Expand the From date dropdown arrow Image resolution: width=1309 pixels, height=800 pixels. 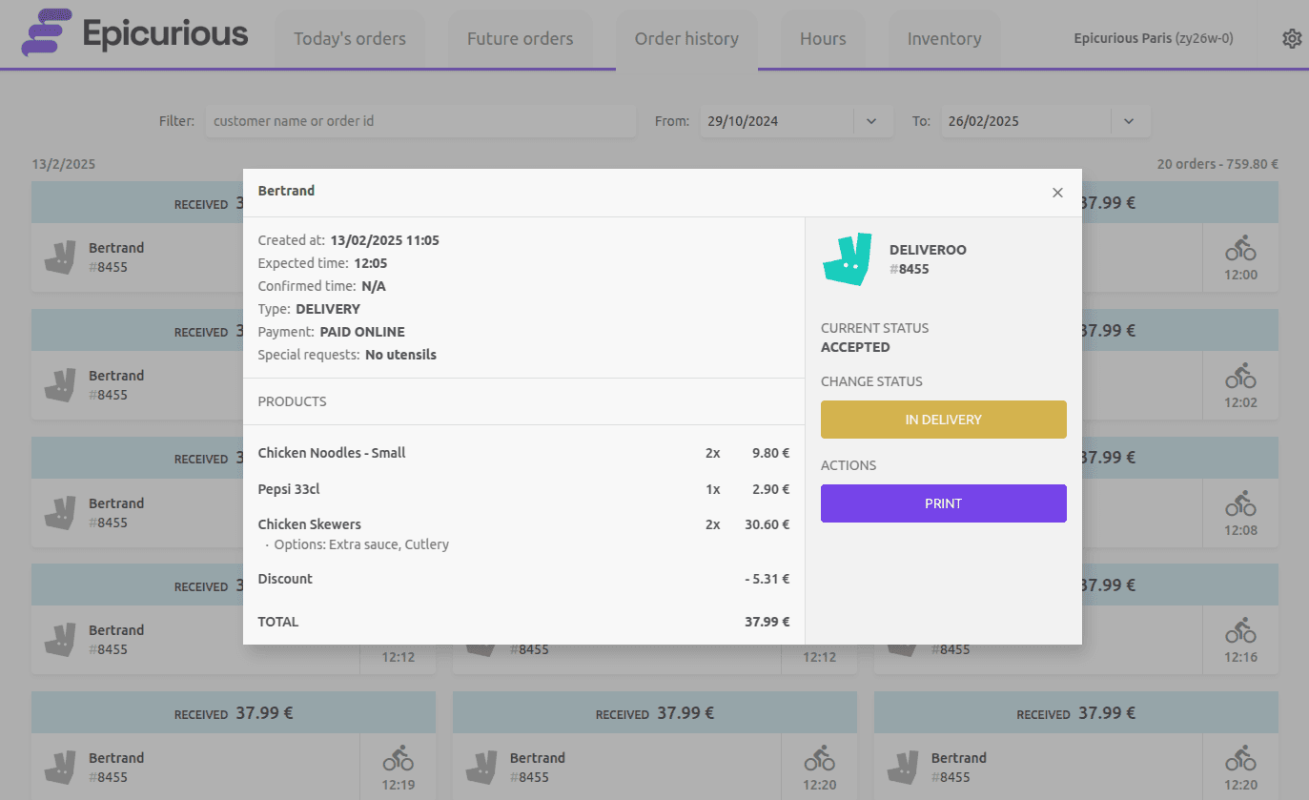pyautogui.click(x=871, y=121)
